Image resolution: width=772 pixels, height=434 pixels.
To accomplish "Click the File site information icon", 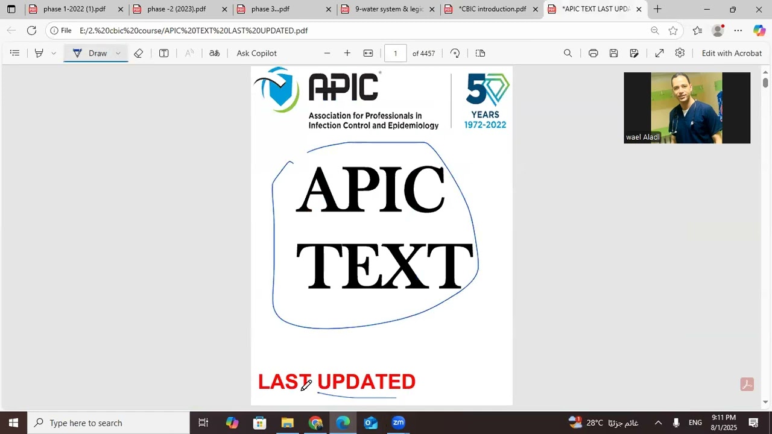I will [61, 30].
